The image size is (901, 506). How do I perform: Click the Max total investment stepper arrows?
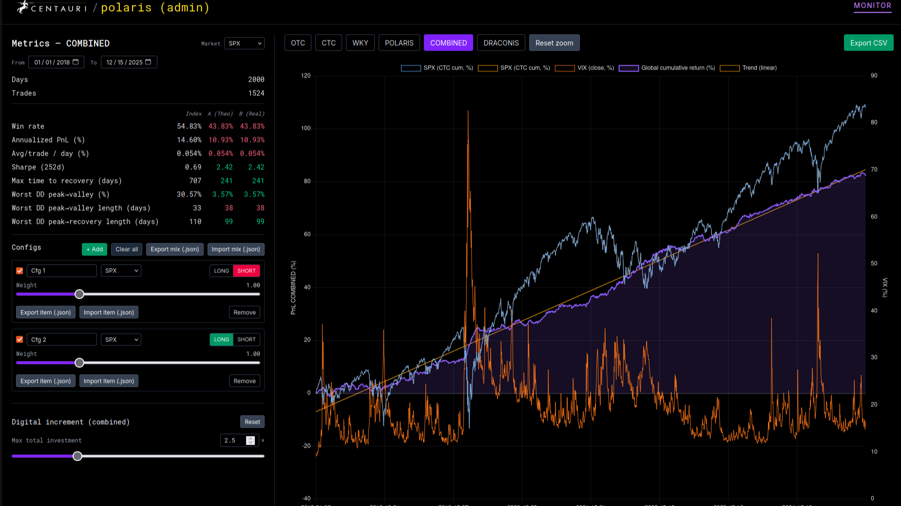coord(250,440)
